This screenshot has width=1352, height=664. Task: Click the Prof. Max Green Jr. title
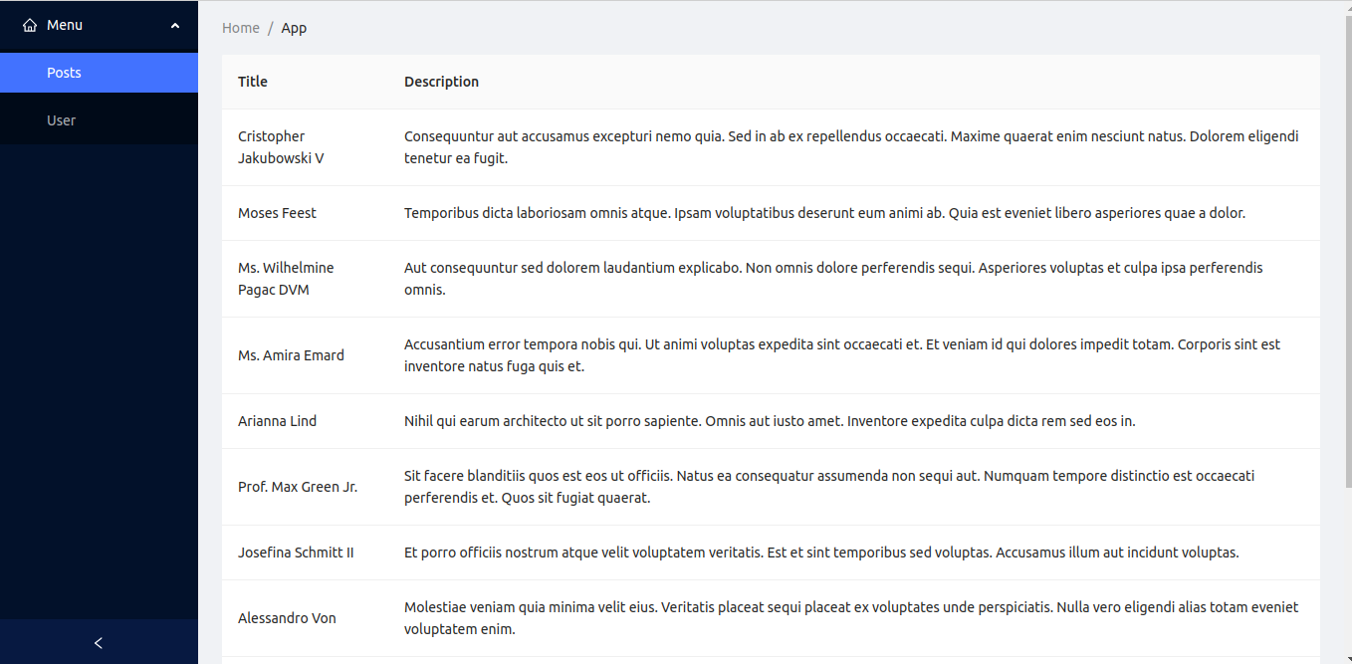(x=298, y=487)
